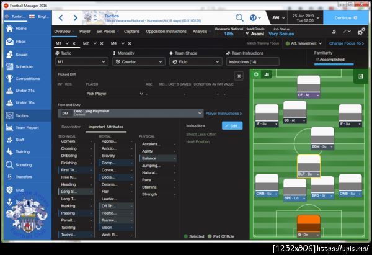The image size is (372, 255).
Task: Toggle the Vision attribute
Action: click(116, 228)
